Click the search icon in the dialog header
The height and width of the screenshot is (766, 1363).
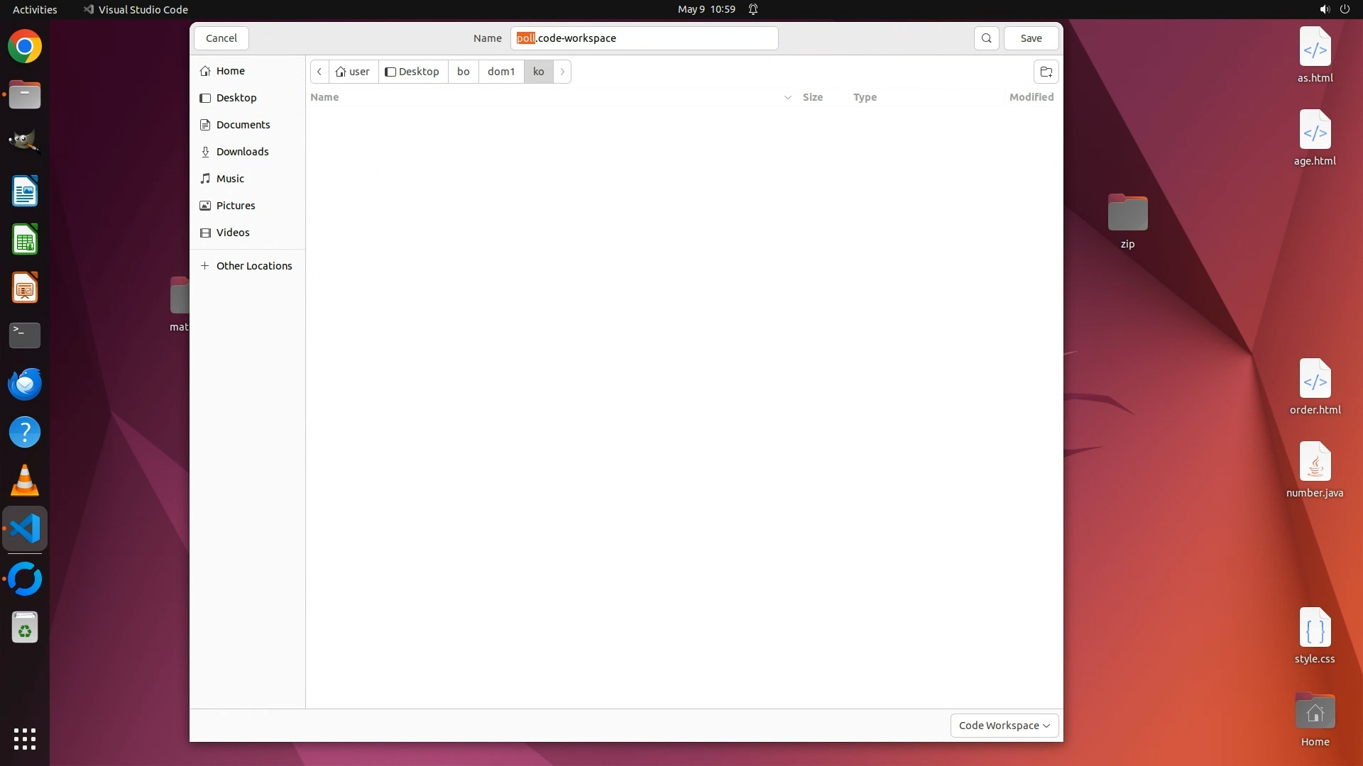(986, 38)
